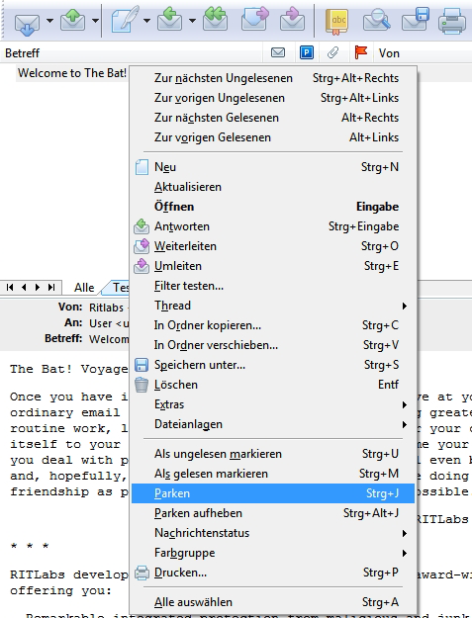Click the search messages magnifier icon
This screenshot has height=618, width=472.
pyautogui.click(x=377, y=20)
